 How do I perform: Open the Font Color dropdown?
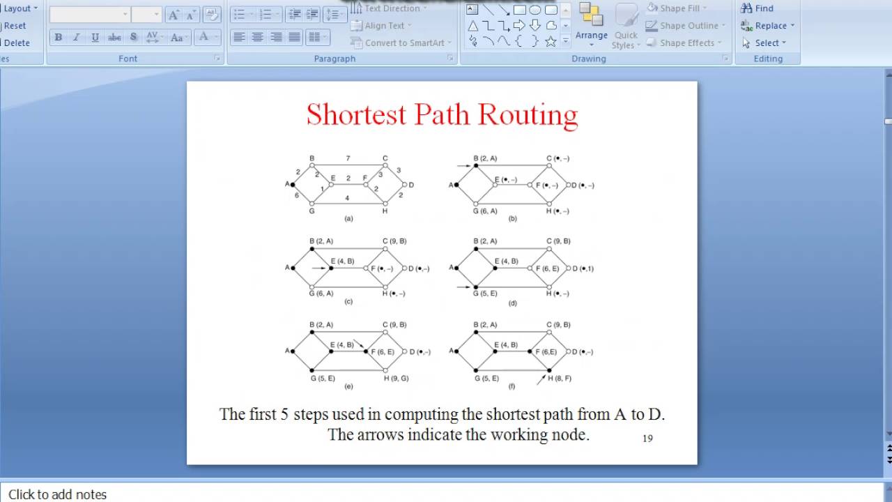(208, 38)
